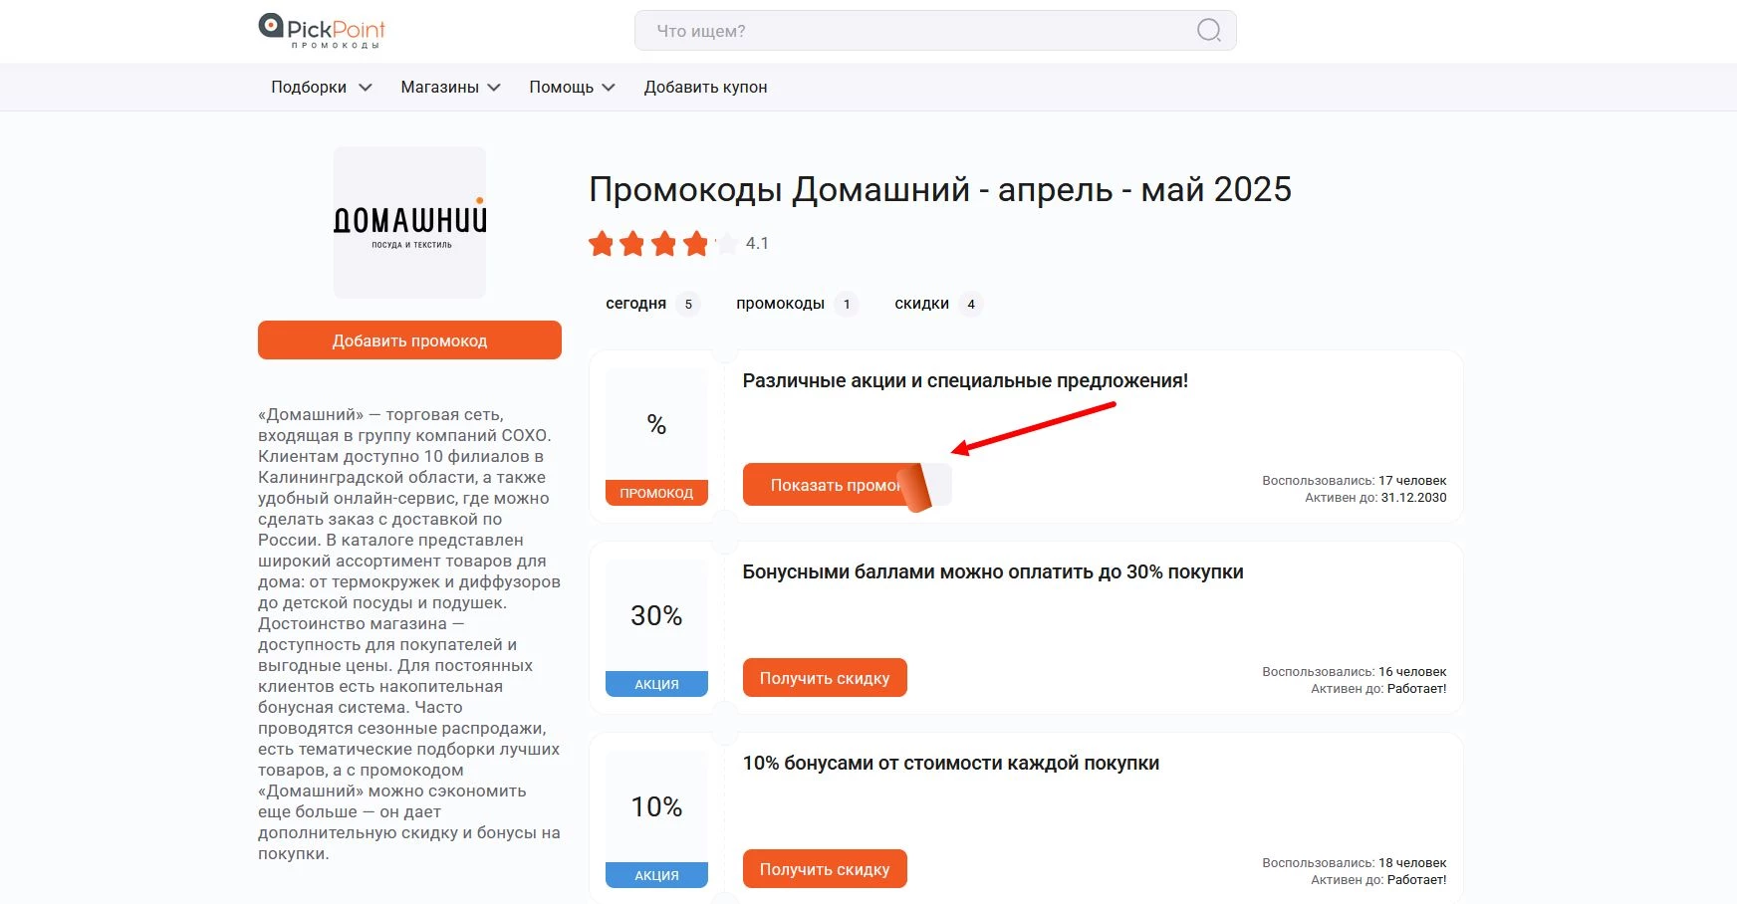This screenshot has width=1737, height=904.
Task: Open 'Бонусными баллами можно оплатить до 30% покупки'
Action: click(x=993, y=571)
